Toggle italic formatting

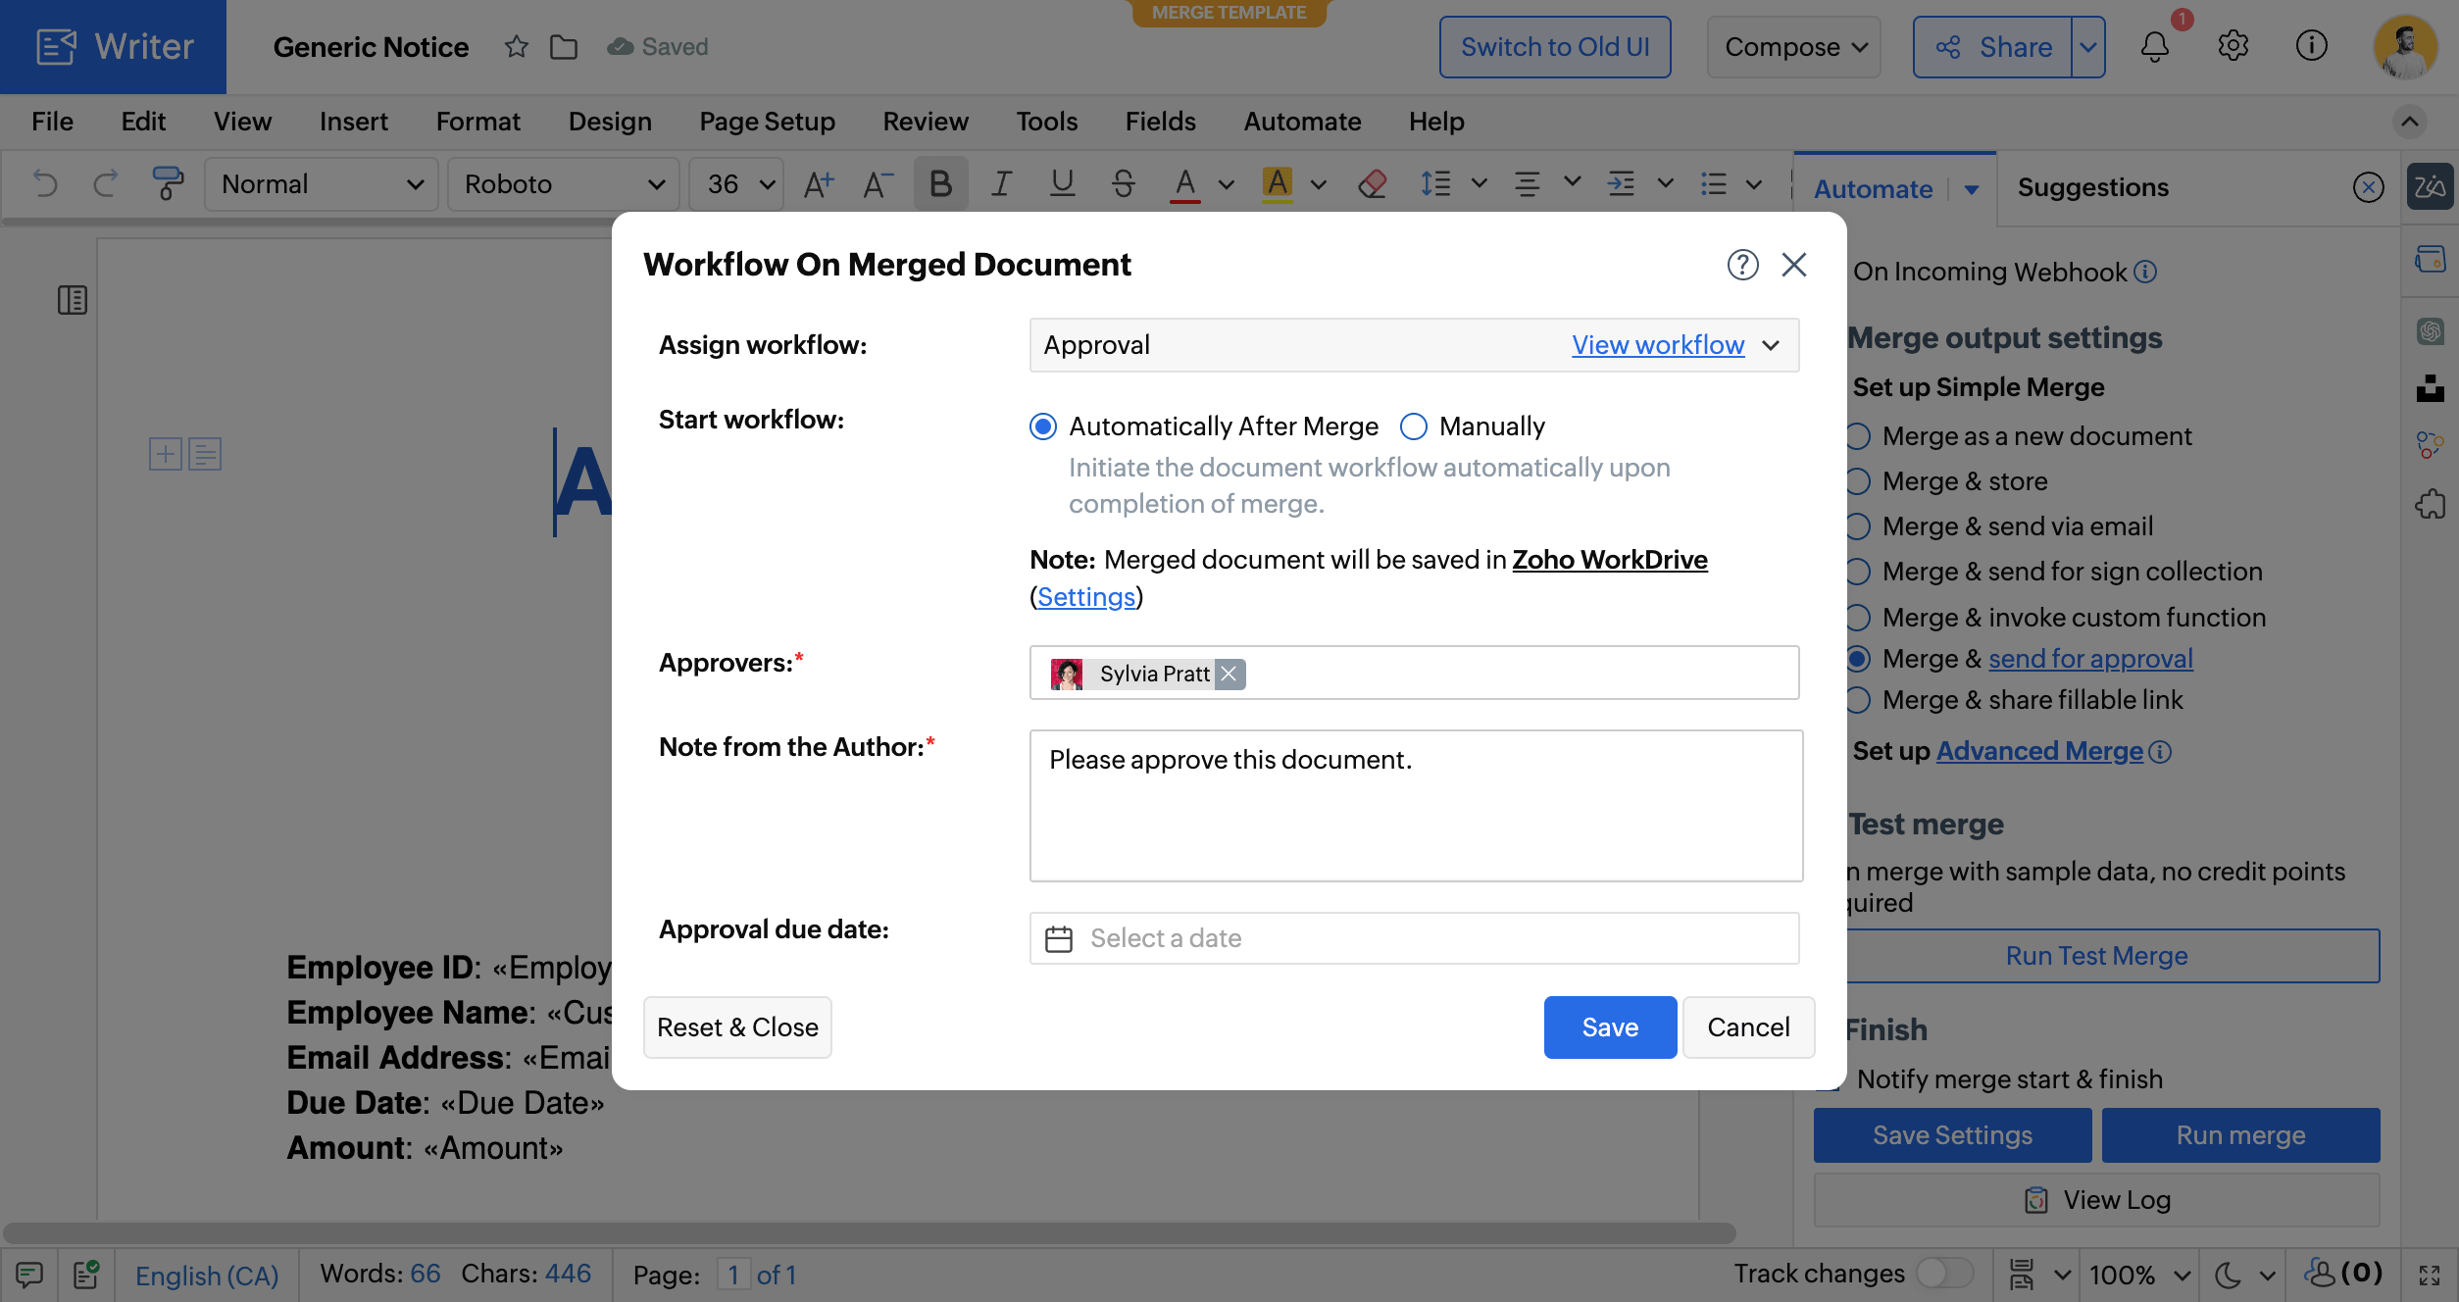[1001, 183]
